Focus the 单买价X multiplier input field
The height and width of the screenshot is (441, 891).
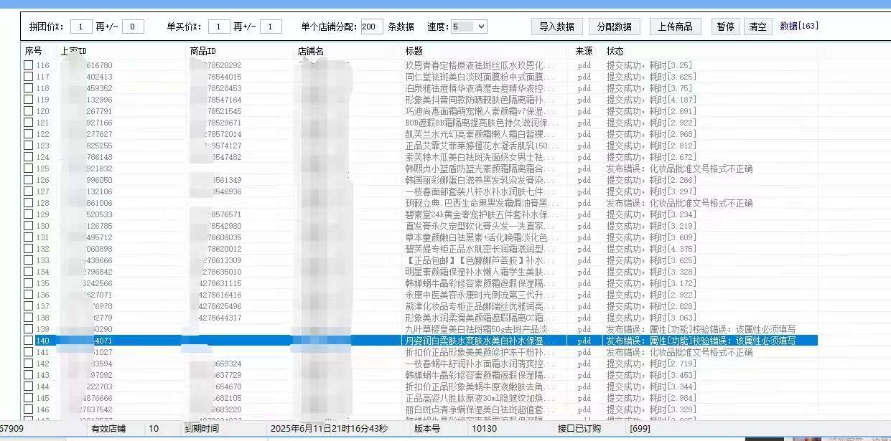pos(219,27)
